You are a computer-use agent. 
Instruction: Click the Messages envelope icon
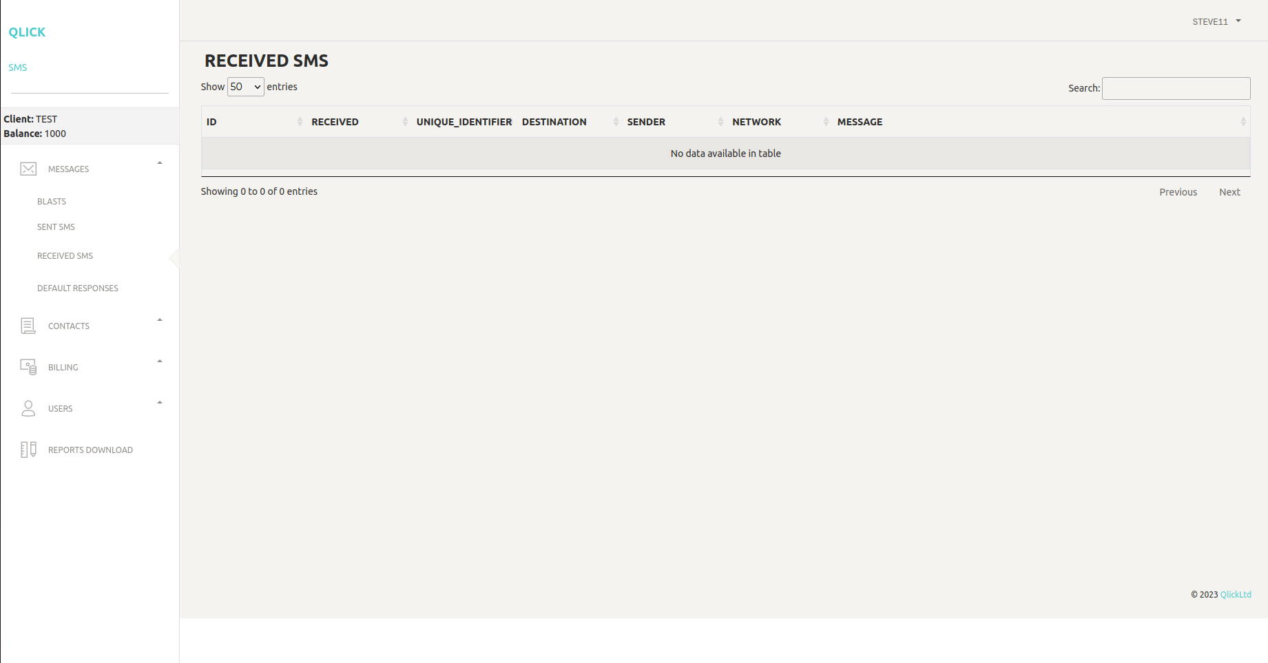point(28,169)
